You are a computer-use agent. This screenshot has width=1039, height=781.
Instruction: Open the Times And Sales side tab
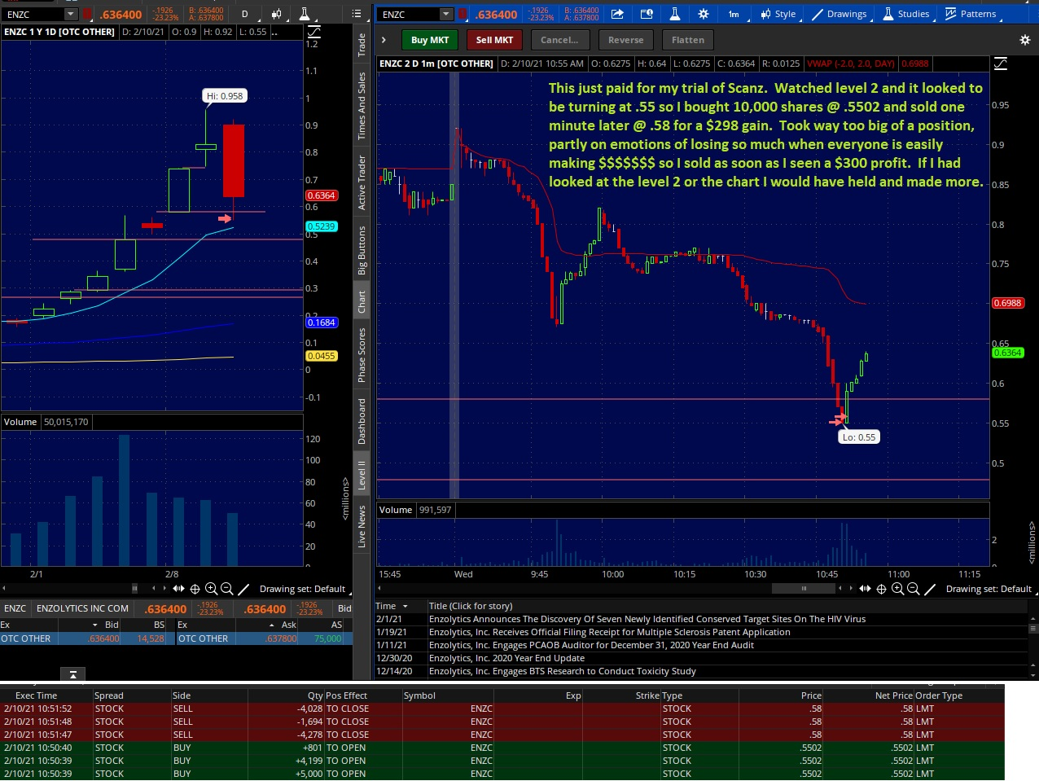coord(362,106)
